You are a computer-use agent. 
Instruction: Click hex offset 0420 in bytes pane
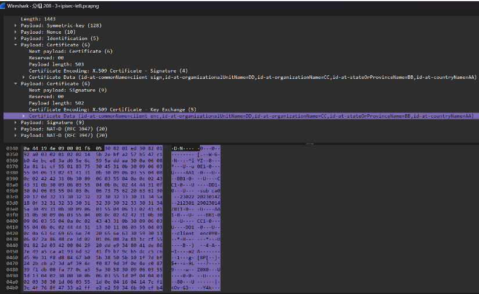tap(12, 233)
